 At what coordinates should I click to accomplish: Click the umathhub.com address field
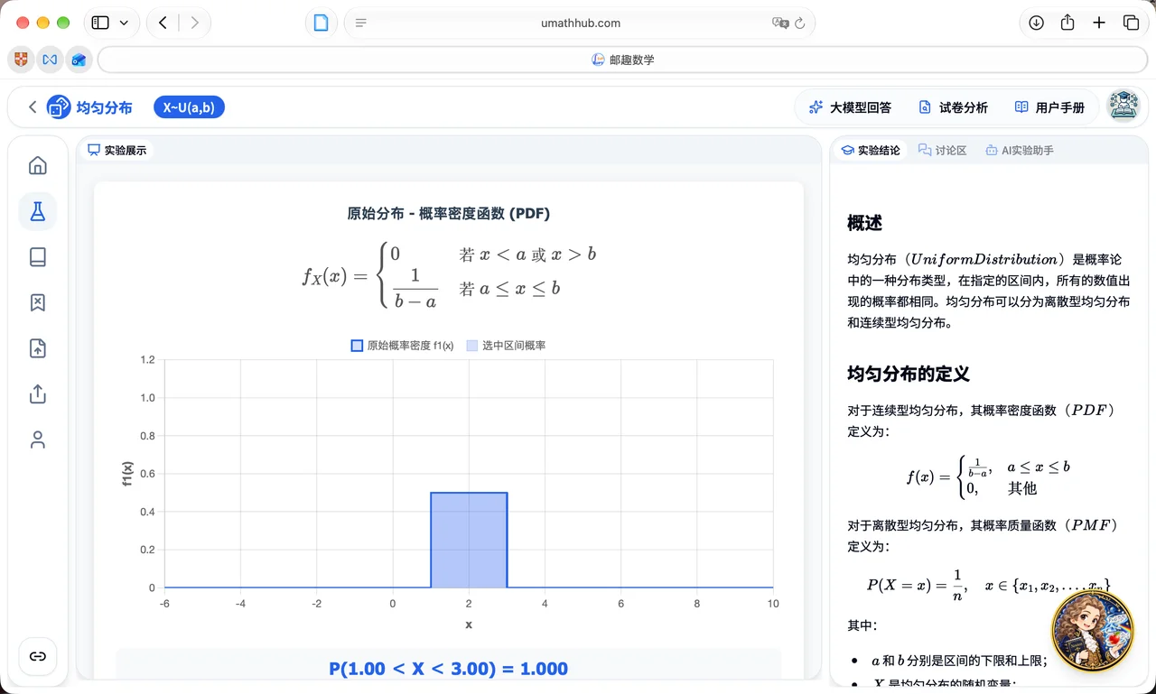point(580,23)
